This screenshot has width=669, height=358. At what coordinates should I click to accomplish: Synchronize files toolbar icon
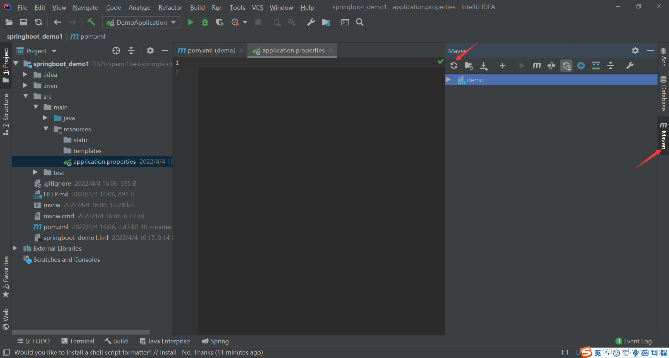coord(38,22)
